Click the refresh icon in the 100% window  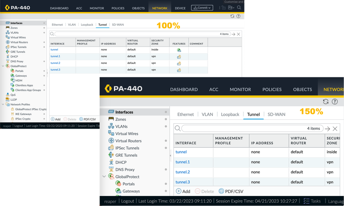(232, 16)
